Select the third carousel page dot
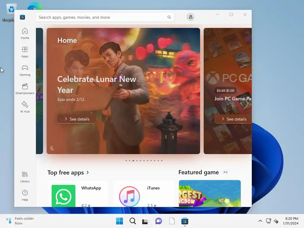 [133, 161]
